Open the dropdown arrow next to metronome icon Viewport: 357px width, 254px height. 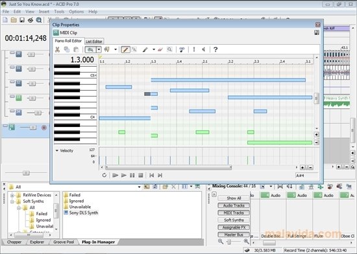tap(116, 49)
